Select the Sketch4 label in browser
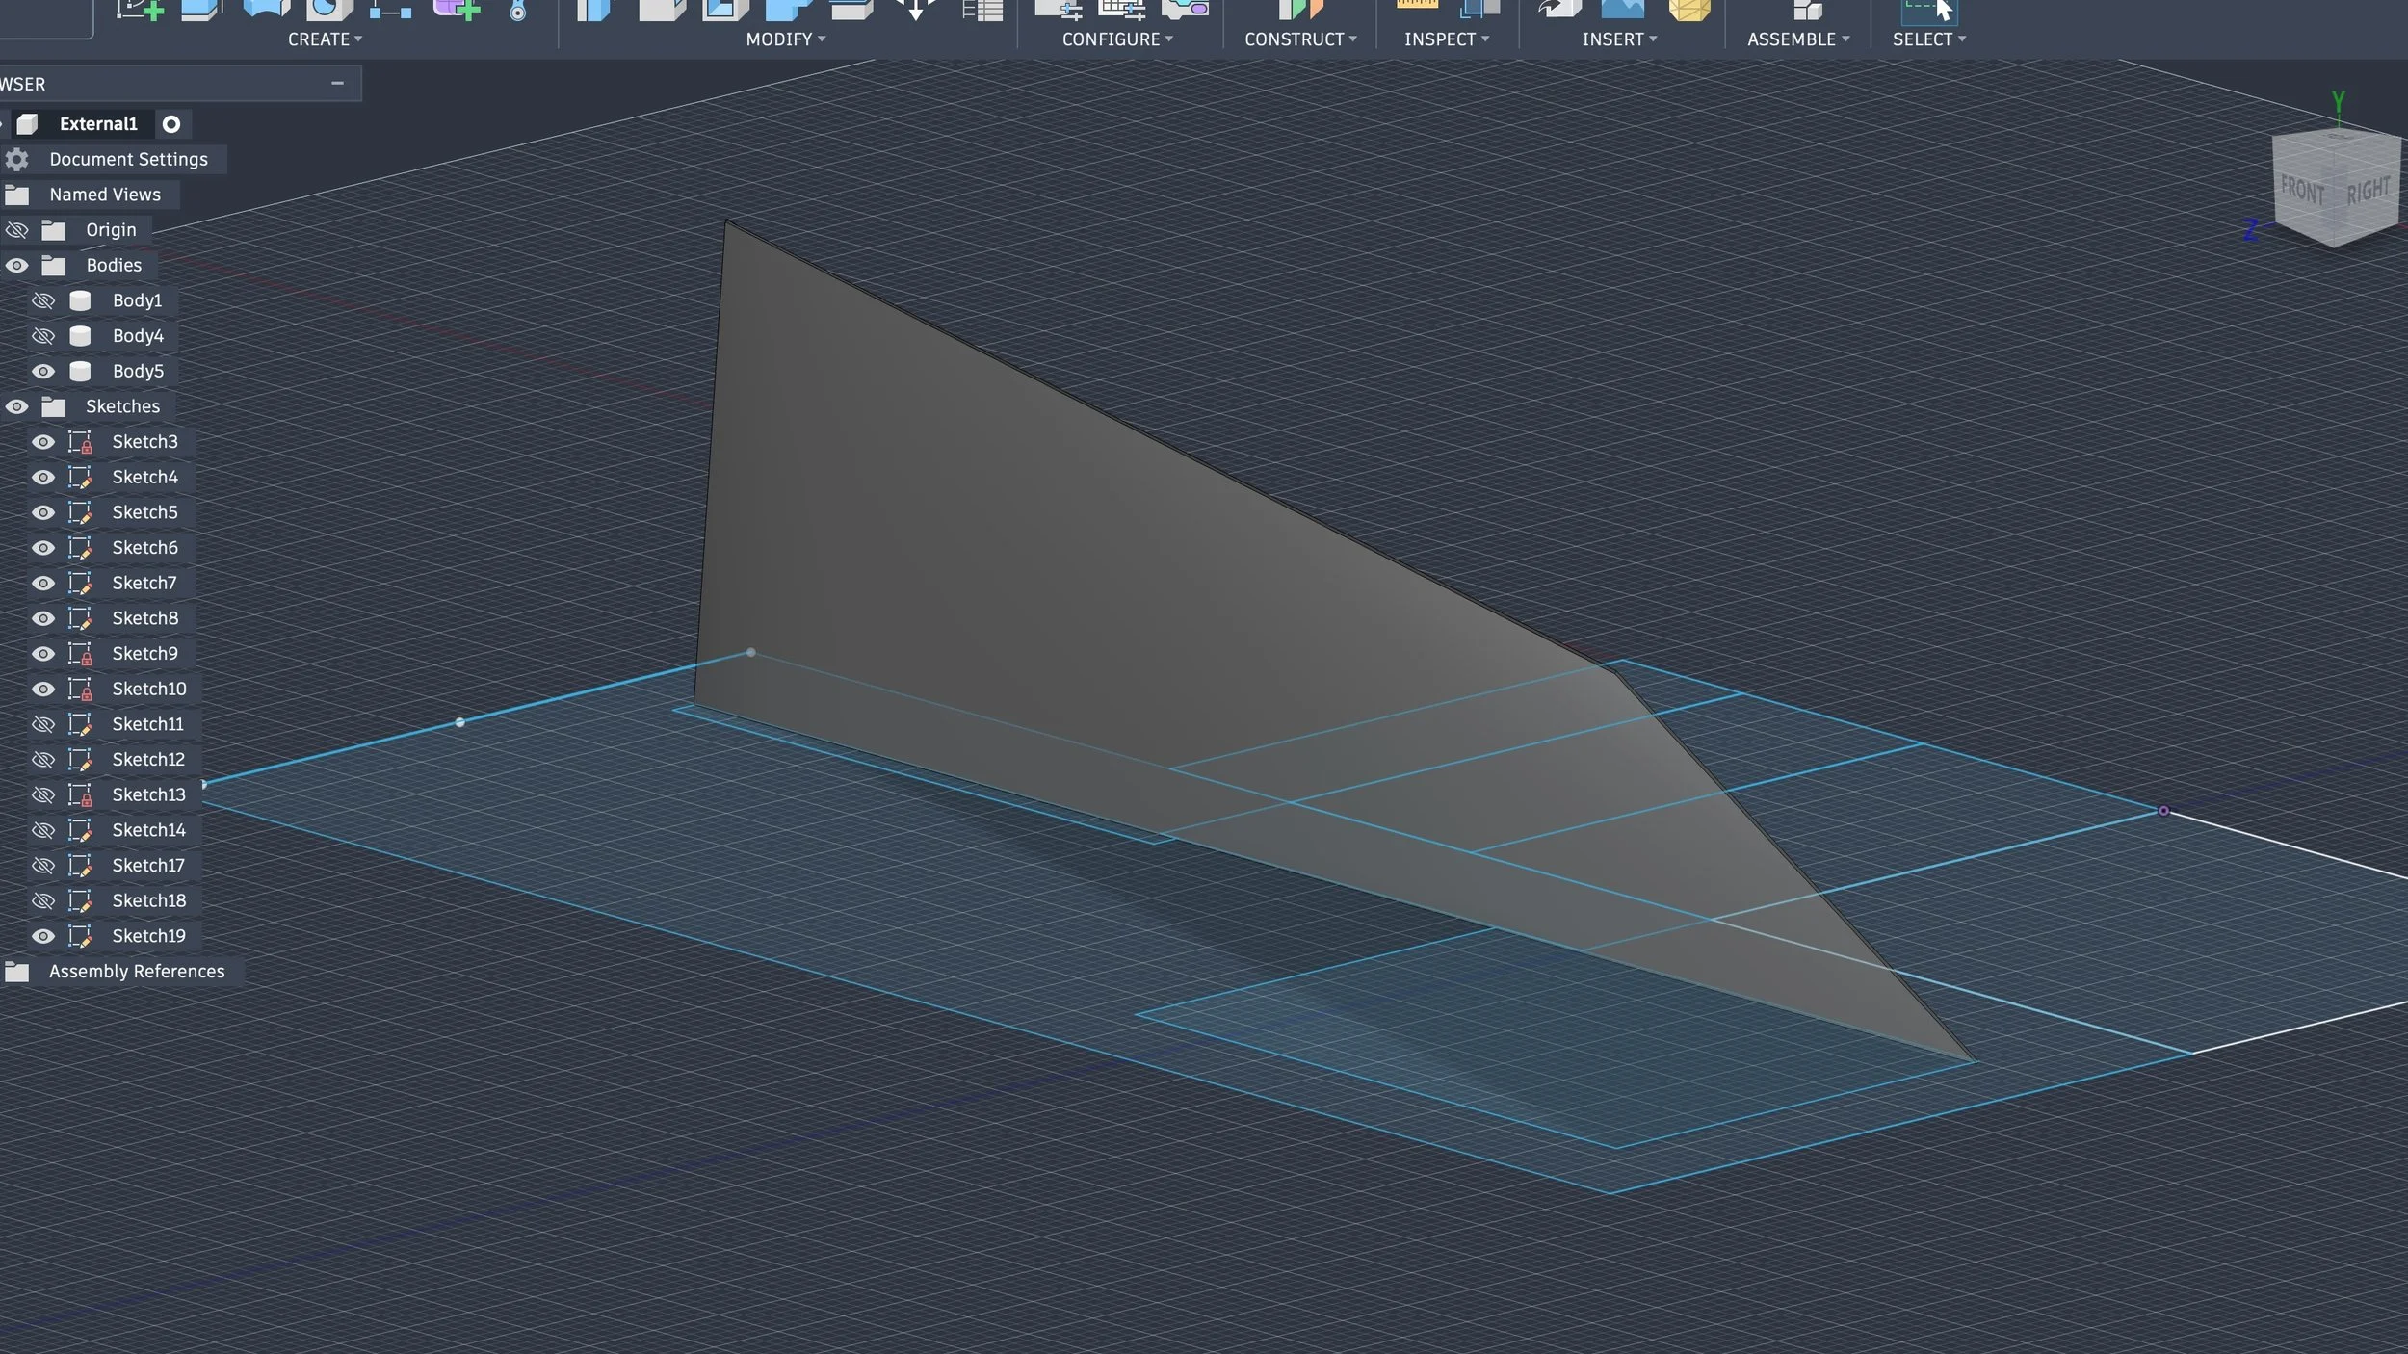 [145, 477]
